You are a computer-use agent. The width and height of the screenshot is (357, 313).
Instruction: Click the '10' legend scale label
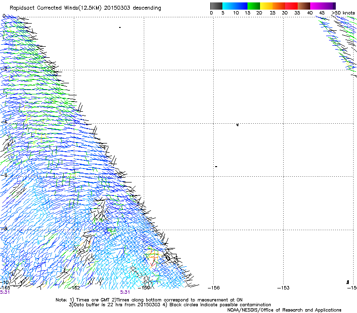236,13
